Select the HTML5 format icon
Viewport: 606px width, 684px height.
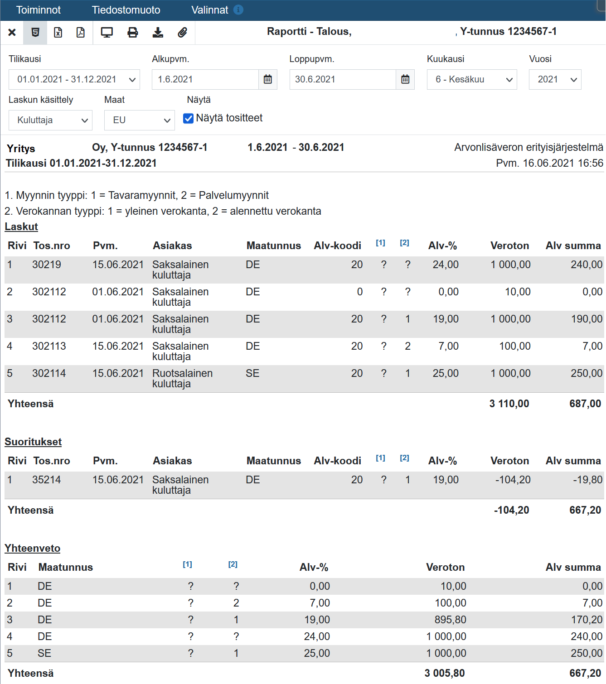[x=35, y=33]
